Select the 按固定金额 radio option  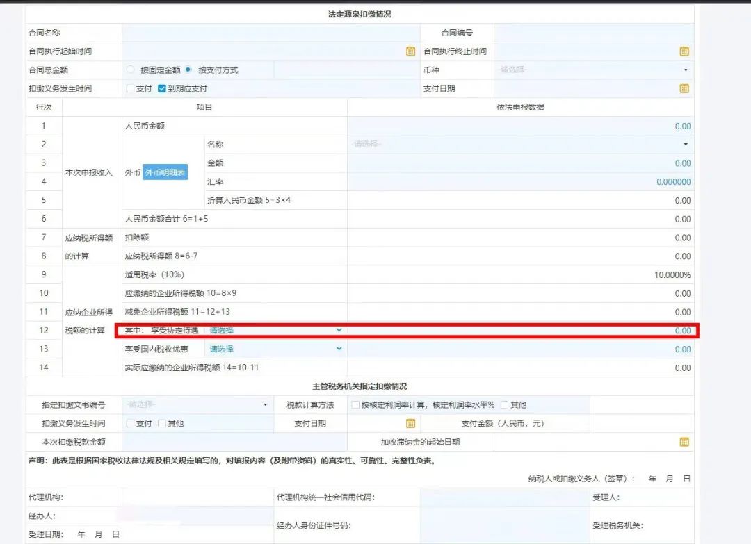pyautogui.click(x=131, y=70)
